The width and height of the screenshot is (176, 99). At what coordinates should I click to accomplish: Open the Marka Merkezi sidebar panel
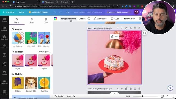click(x=4, y=37)
